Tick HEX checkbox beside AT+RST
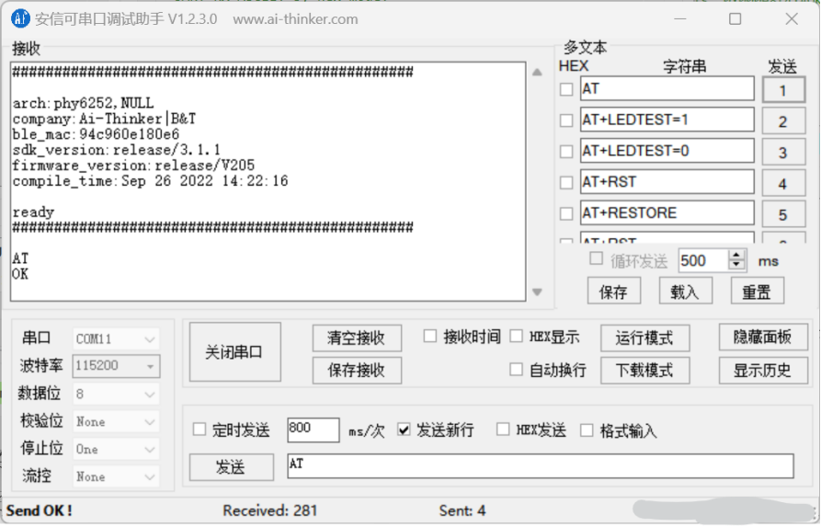The height and width of the screenshot is (527, 821). point(566,182)
